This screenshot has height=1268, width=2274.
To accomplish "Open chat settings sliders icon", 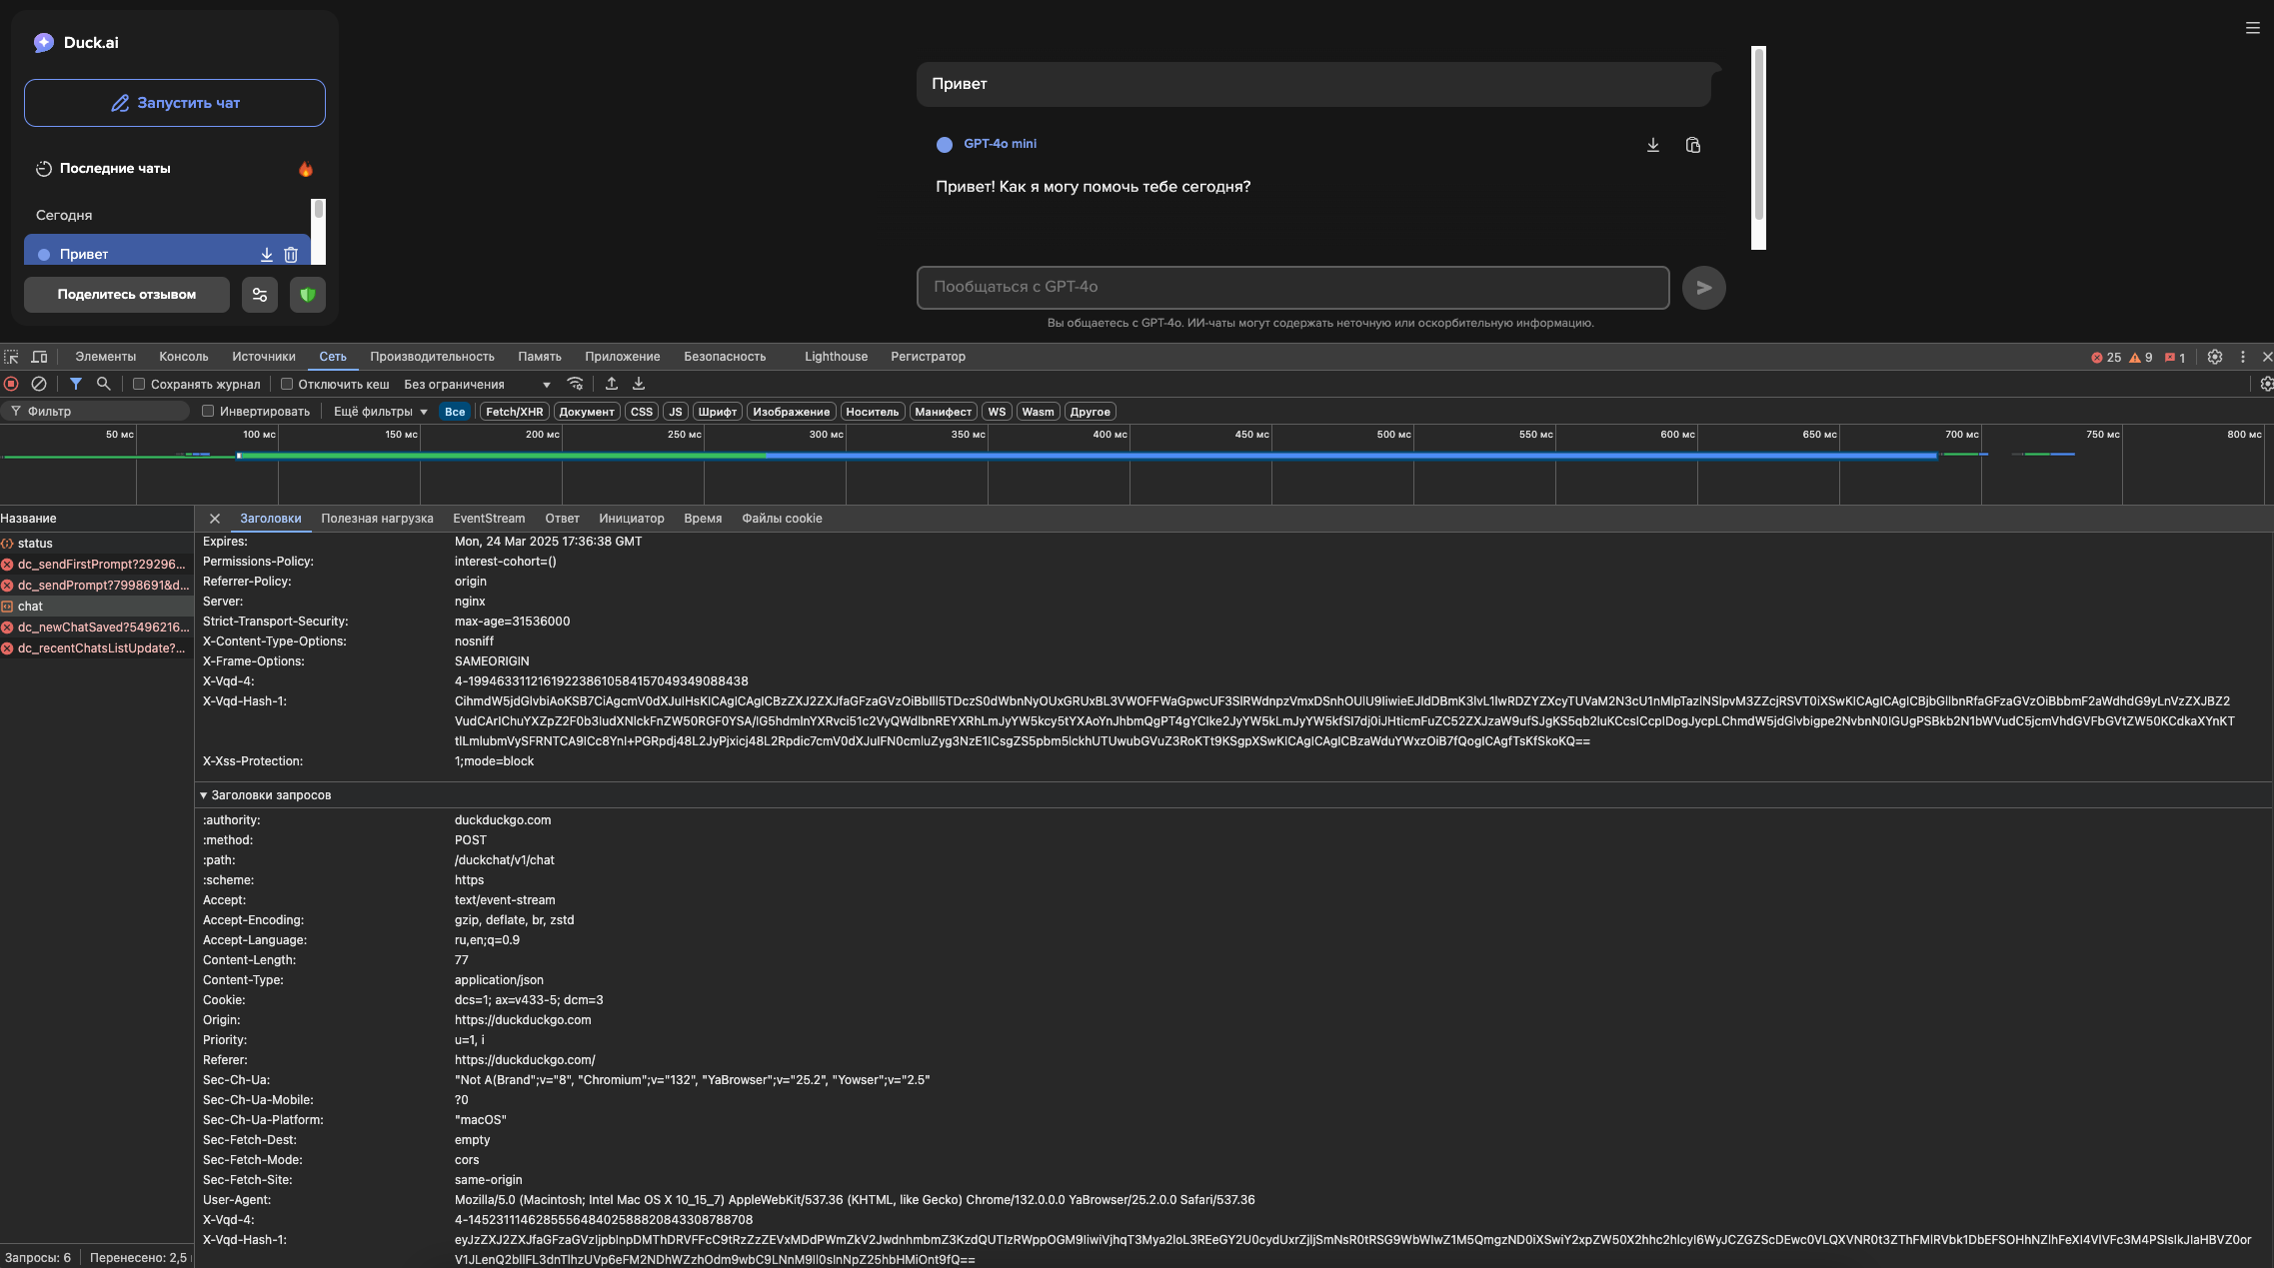I will (260, 295).
